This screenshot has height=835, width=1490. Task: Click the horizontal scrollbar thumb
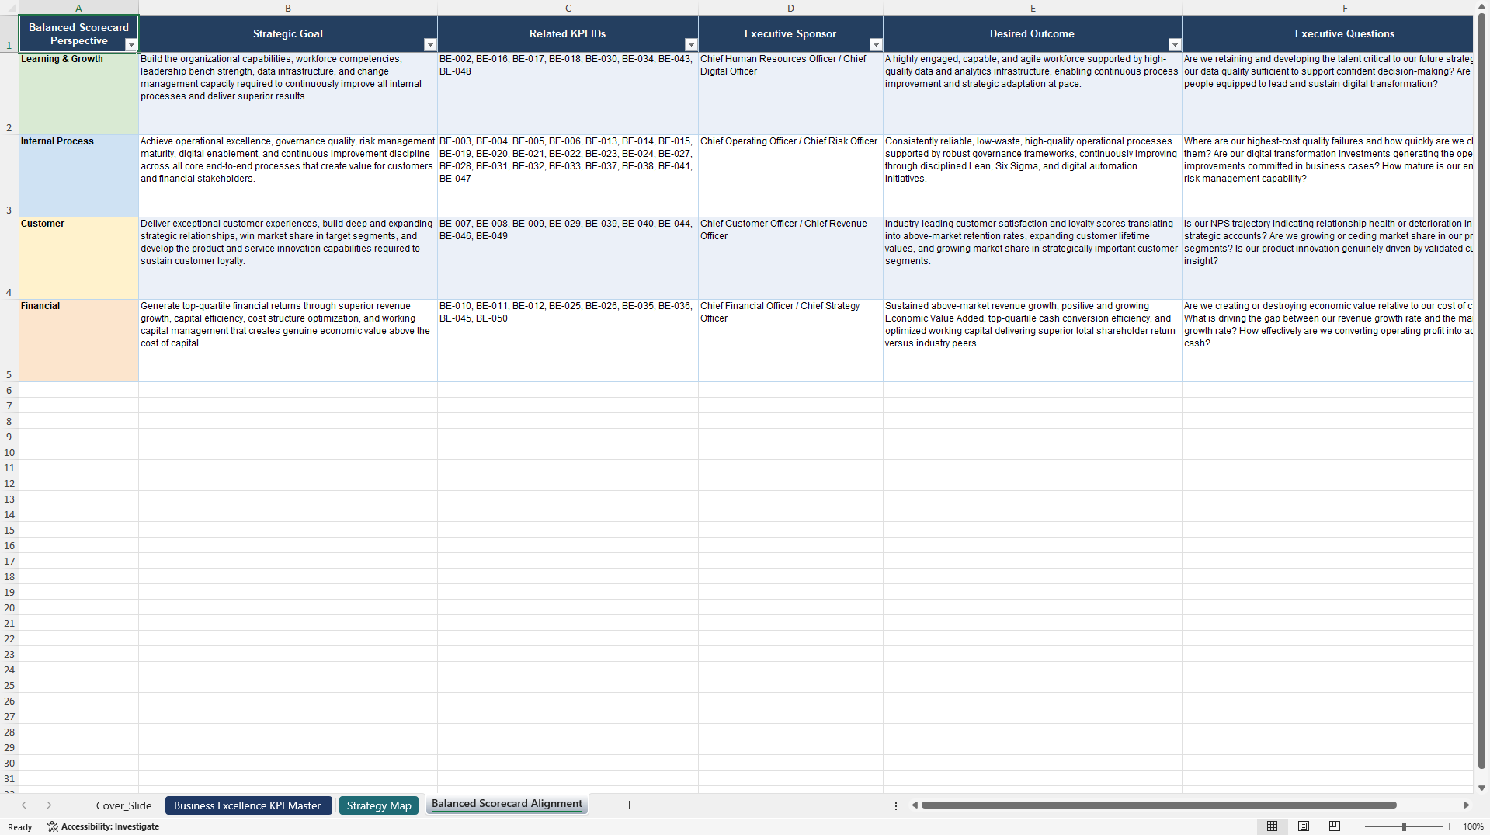pyautogui.click(x=1158, y=805)
